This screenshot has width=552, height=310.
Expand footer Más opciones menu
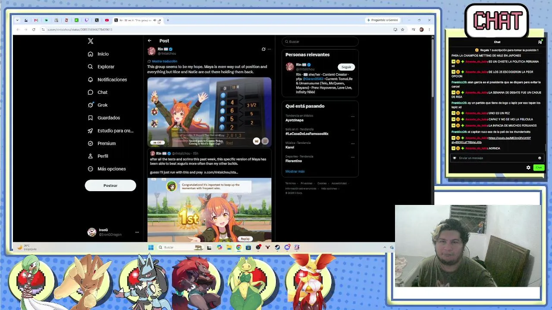(x=330, y=189)
